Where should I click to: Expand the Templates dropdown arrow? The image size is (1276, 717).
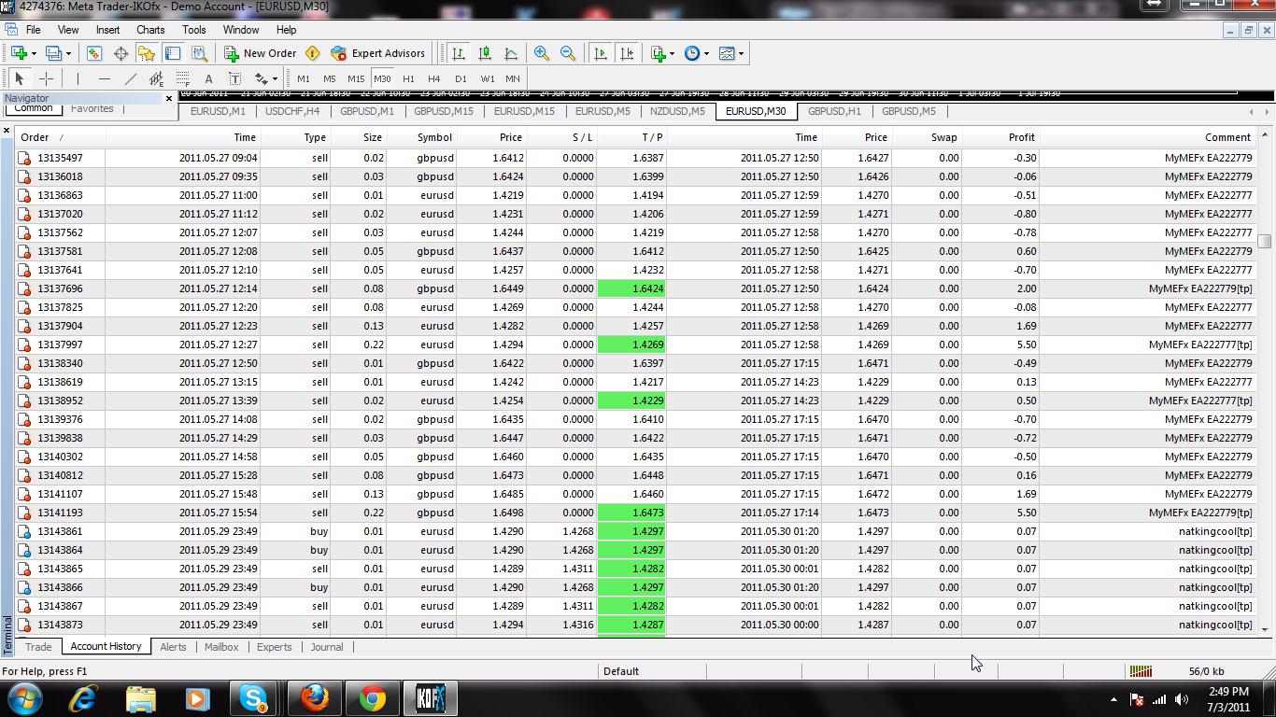pos(741,53)
